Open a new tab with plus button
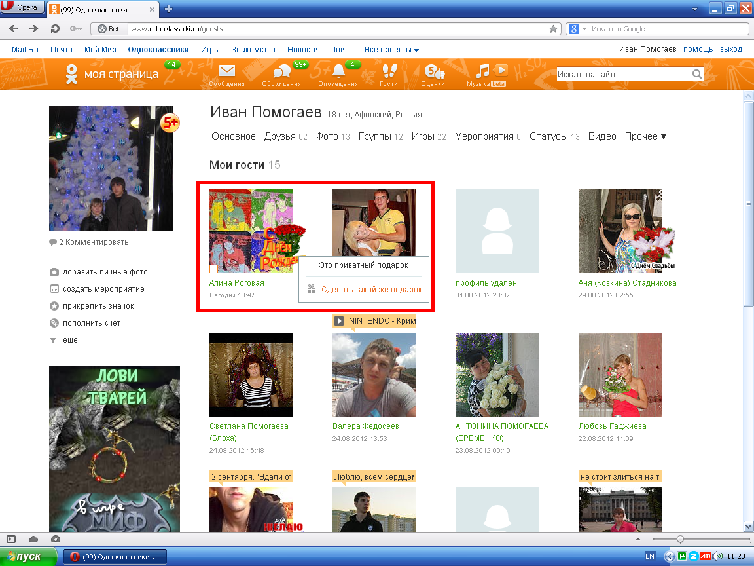The image size is (754, 566). point(168,9)
